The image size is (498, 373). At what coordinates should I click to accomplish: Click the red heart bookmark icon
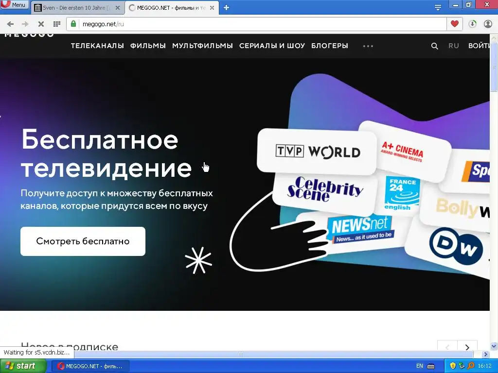[455, 24]
